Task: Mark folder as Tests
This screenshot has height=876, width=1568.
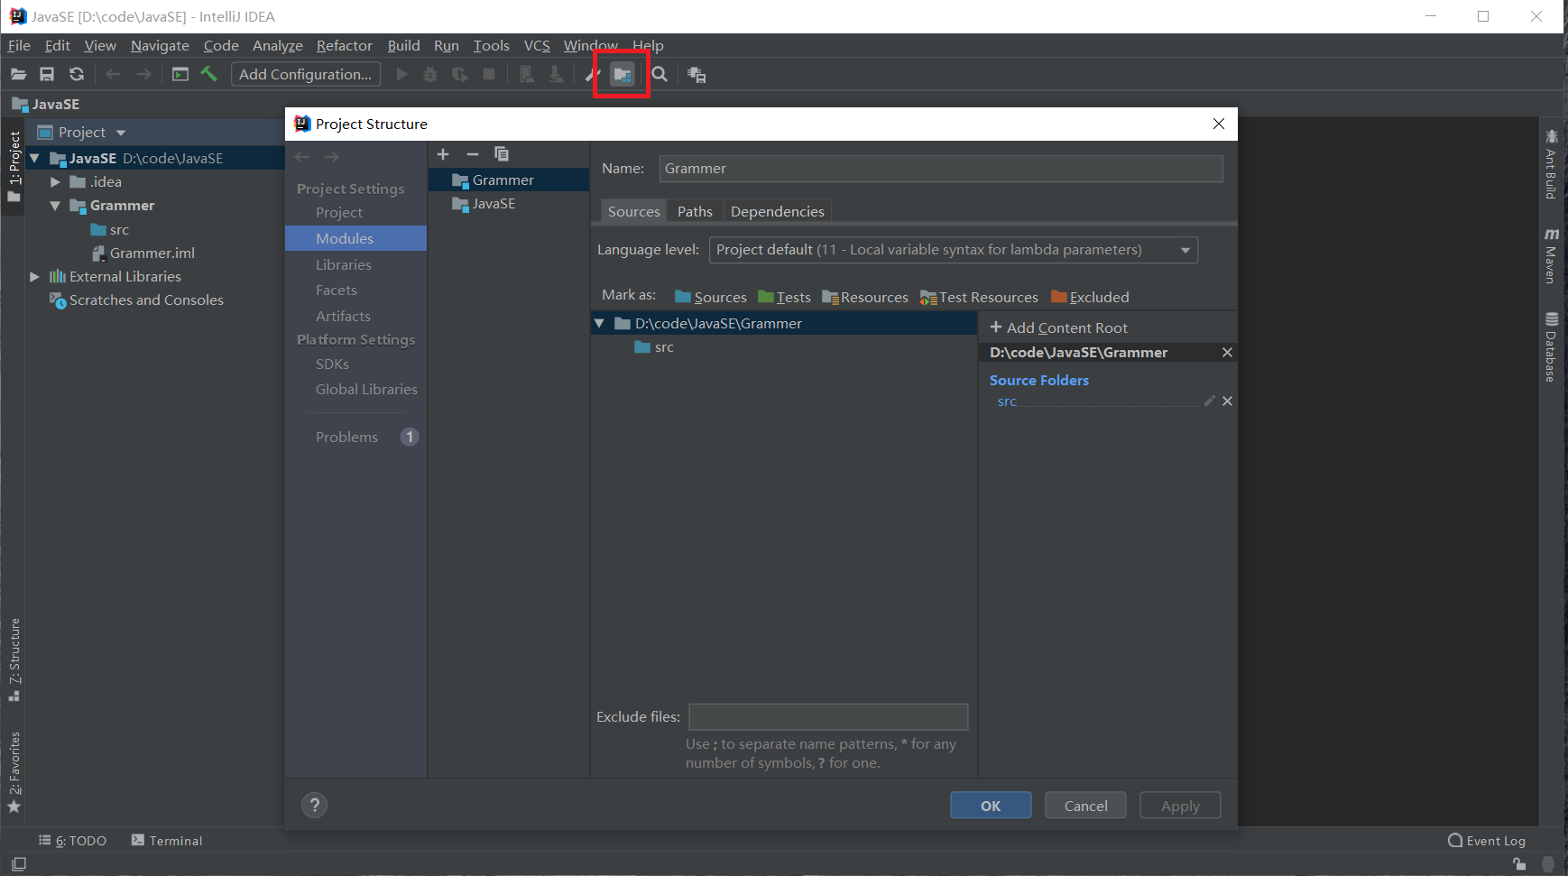Action: [x=784, y=298]
